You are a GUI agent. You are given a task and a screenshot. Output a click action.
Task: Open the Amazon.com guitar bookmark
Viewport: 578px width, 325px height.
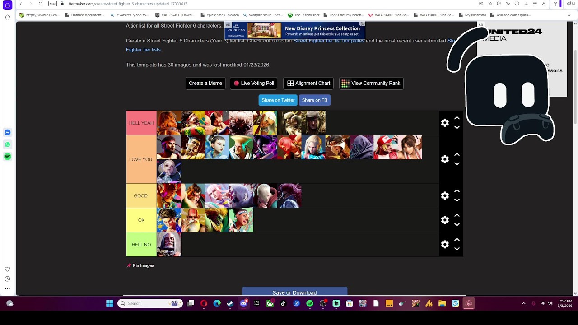click(510, 15)
